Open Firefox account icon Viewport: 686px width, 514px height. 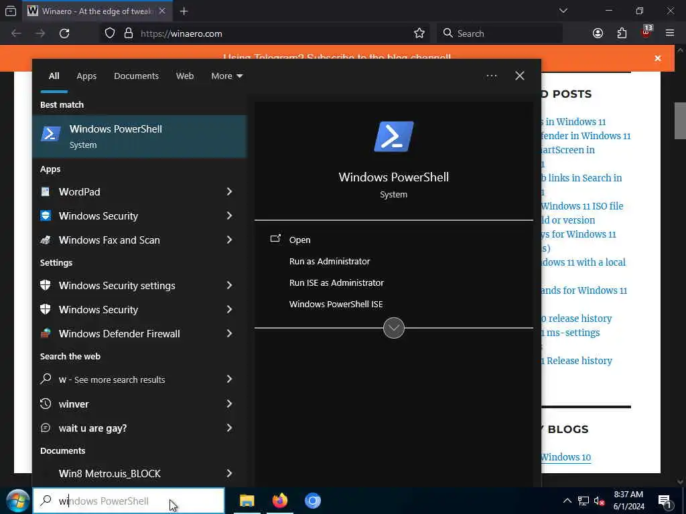[x=598, y=33]
